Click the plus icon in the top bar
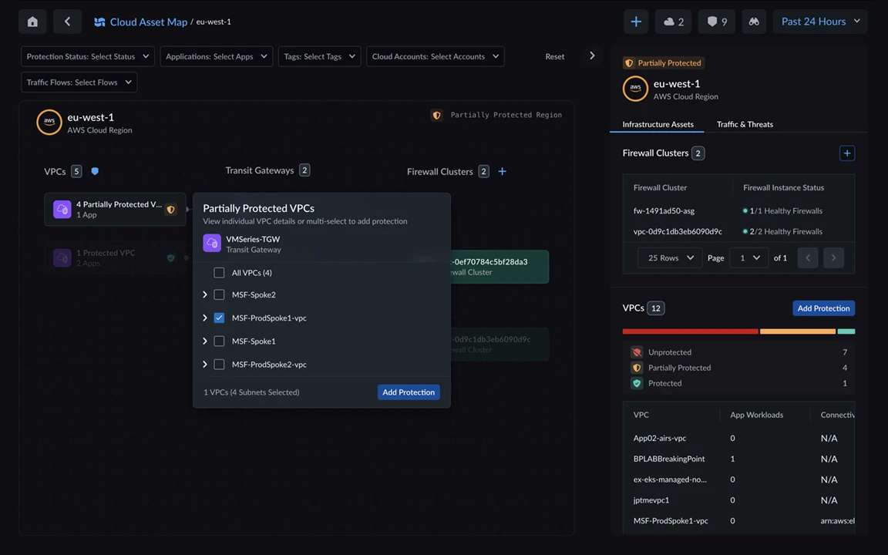 pos(635,21)
